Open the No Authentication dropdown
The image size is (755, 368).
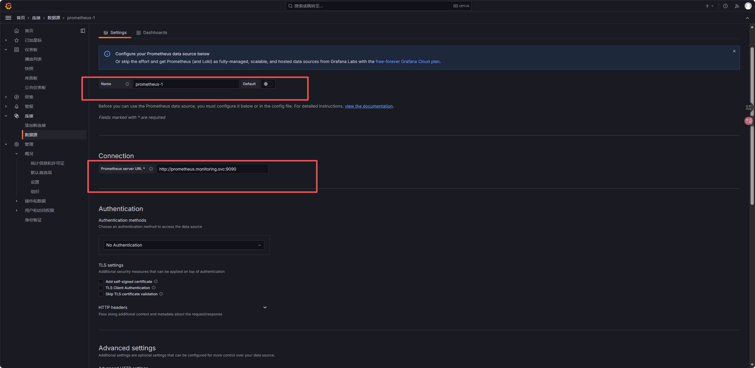(x=184, y=245)
